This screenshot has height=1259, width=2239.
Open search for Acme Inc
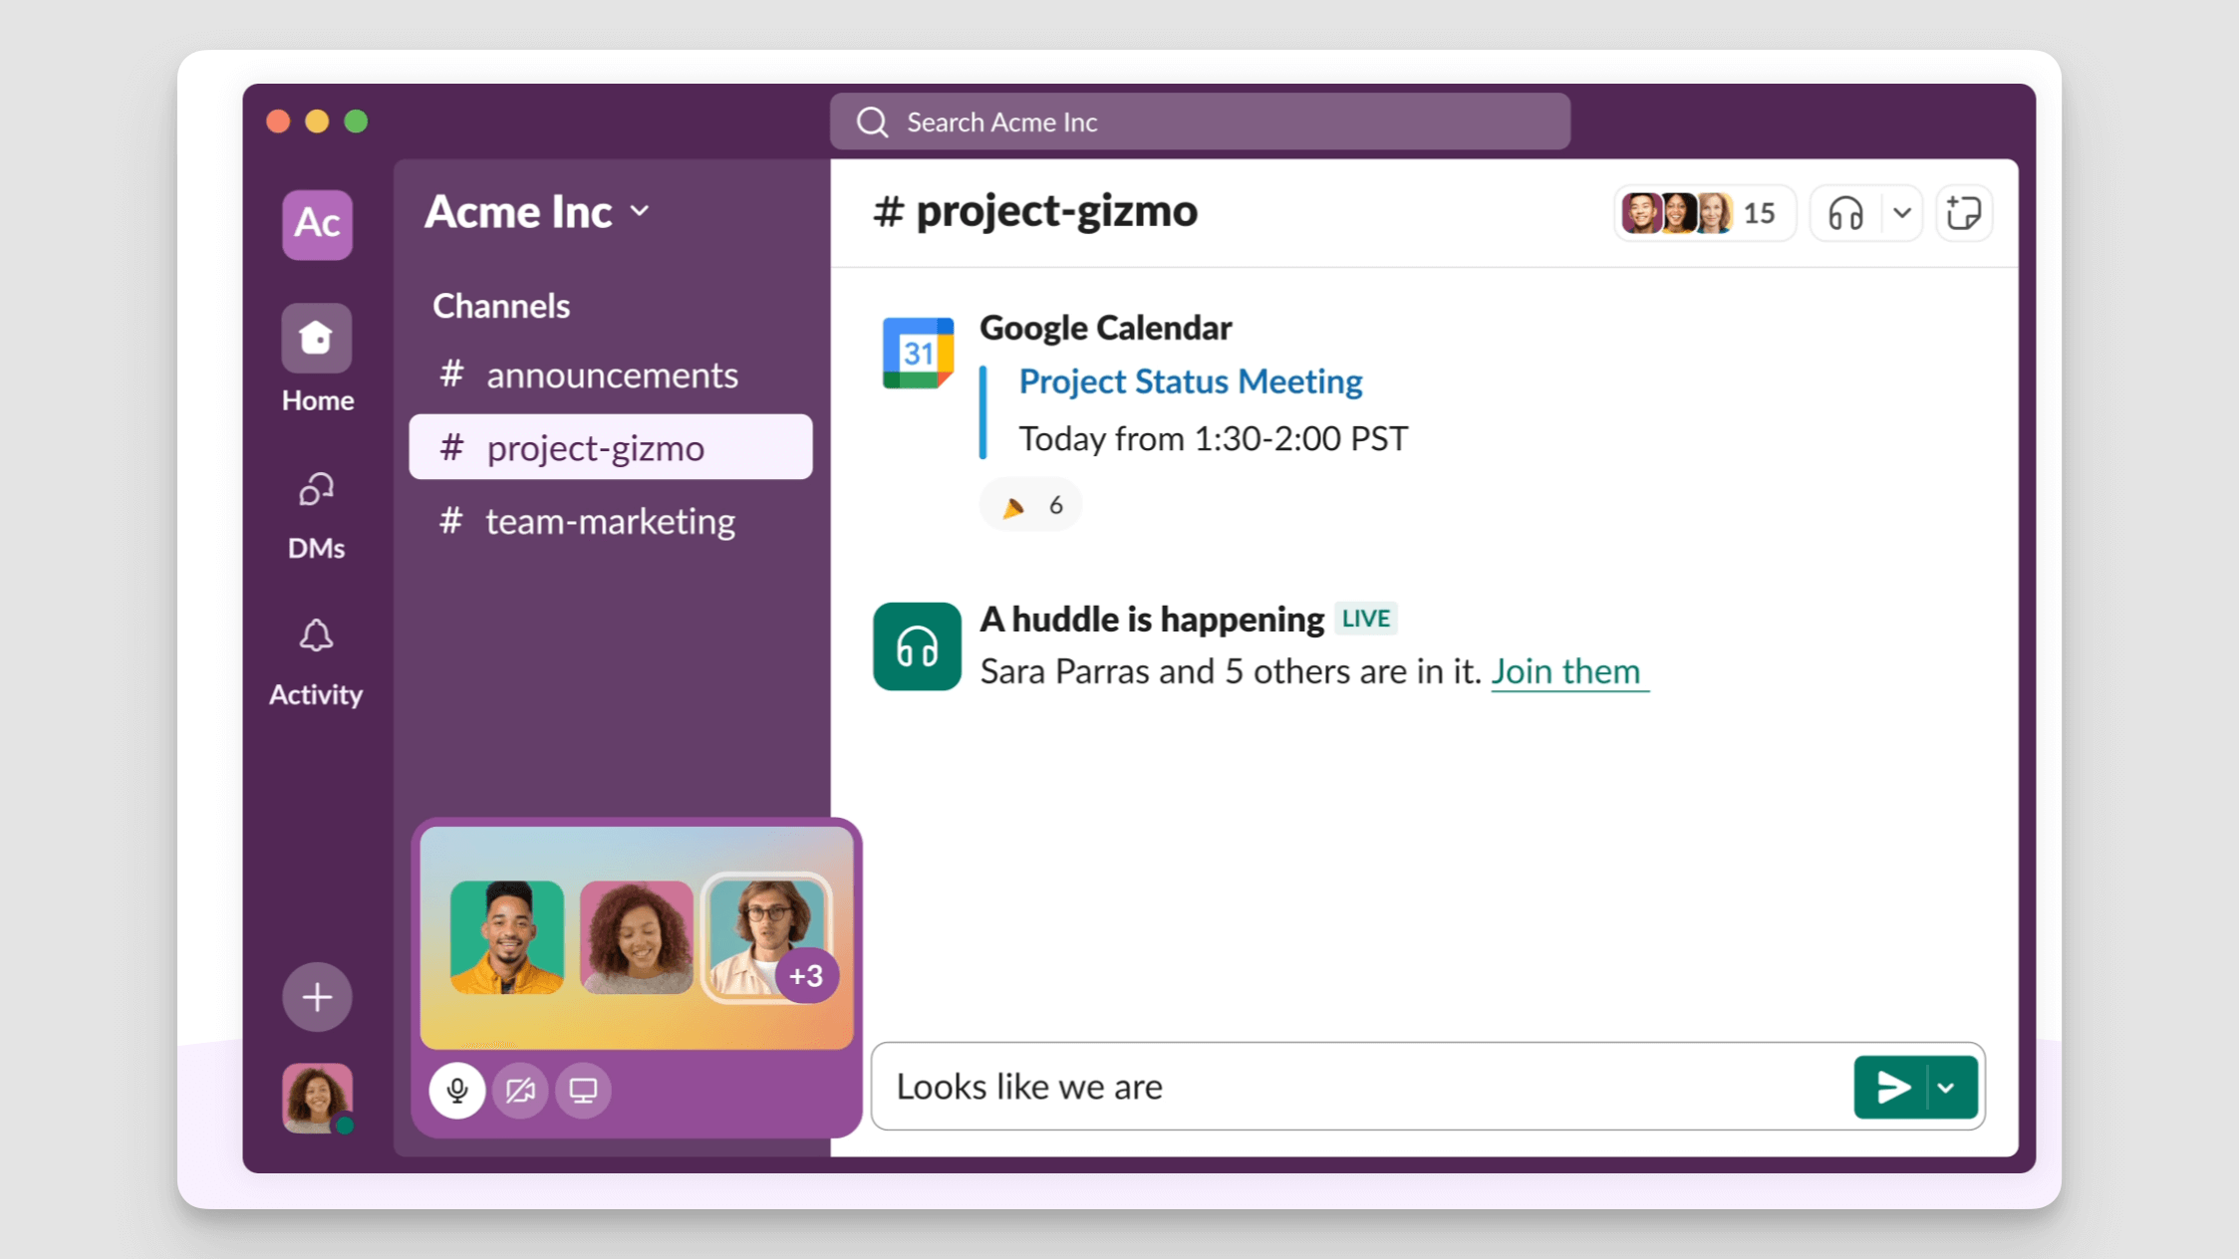(x=1198, y=121)
